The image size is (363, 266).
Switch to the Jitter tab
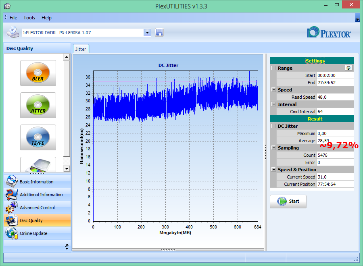click(x=81, y=49)
